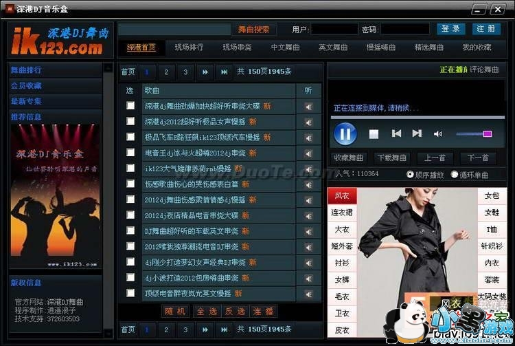Open 舞曲排行 in left sidebar
The height and width of the screenshot is (346, 515).
coord(26,70)
